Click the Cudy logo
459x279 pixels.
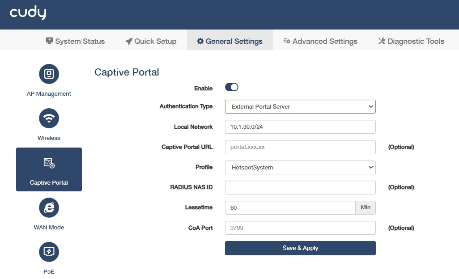[x=28, y=13]
